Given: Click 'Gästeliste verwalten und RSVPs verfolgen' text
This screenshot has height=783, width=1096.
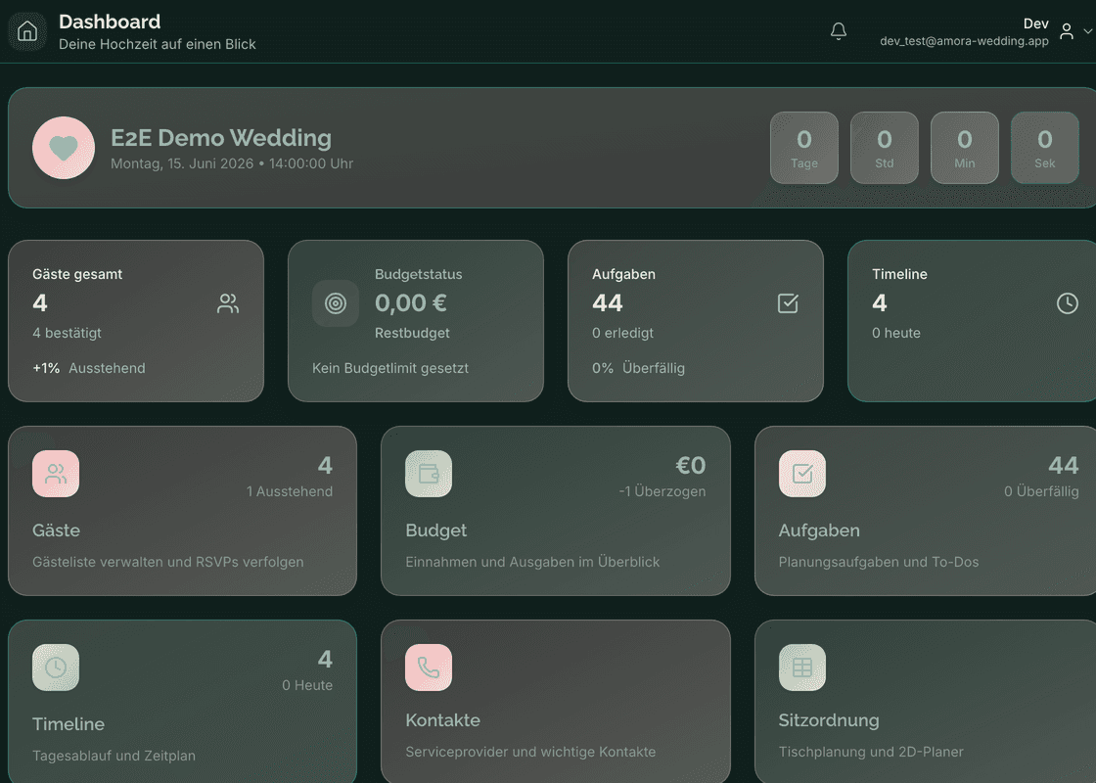Looking at the screenshot, I should coord(168,562).
